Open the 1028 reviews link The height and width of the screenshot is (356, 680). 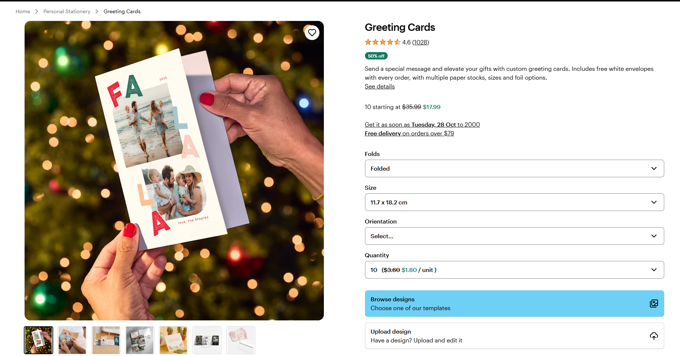pos(420,42)
